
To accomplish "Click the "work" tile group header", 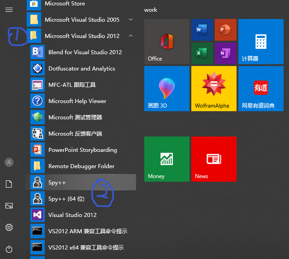I will [151, 10].
